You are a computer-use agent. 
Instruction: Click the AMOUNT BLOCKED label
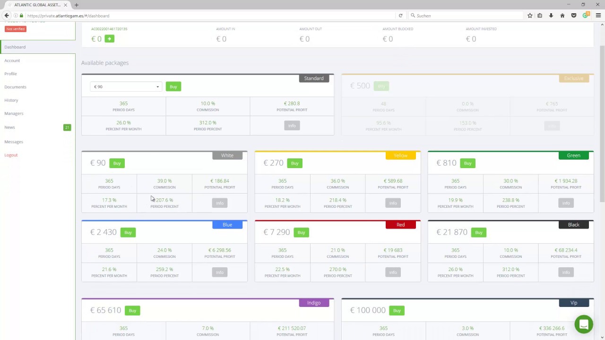tap(398, 29)
